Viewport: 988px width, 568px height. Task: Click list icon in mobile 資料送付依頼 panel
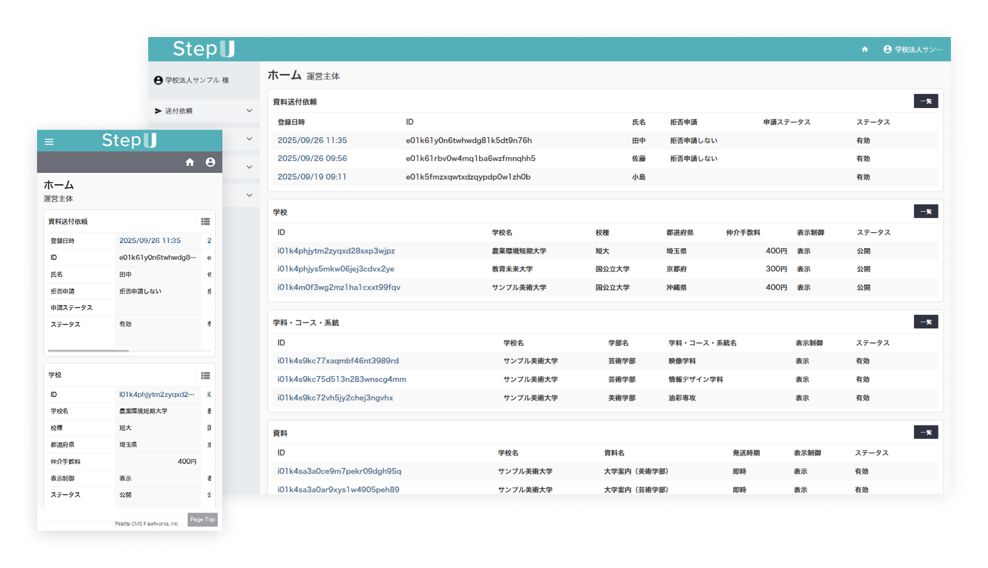(x=206, y=222)
